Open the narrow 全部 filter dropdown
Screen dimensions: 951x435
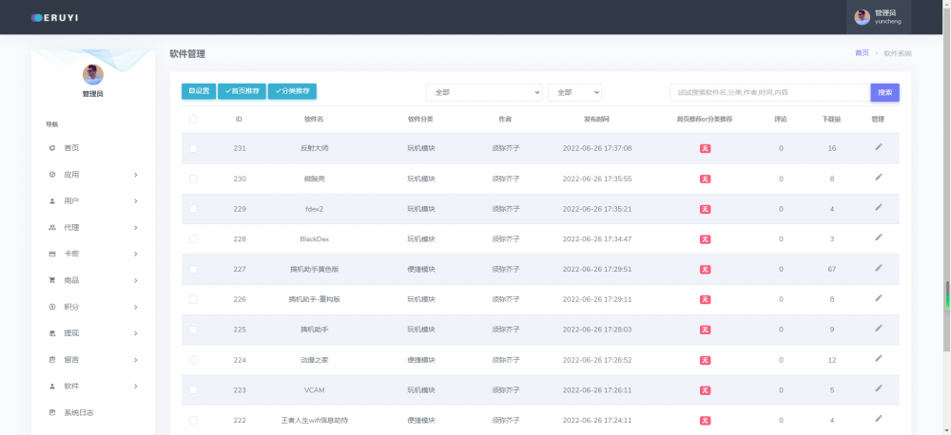(574, 92)
